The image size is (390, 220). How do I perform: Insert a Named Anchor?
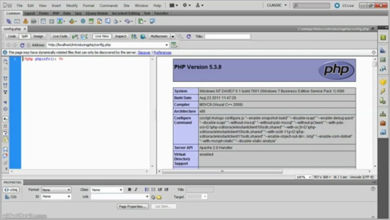pos(26,21)
